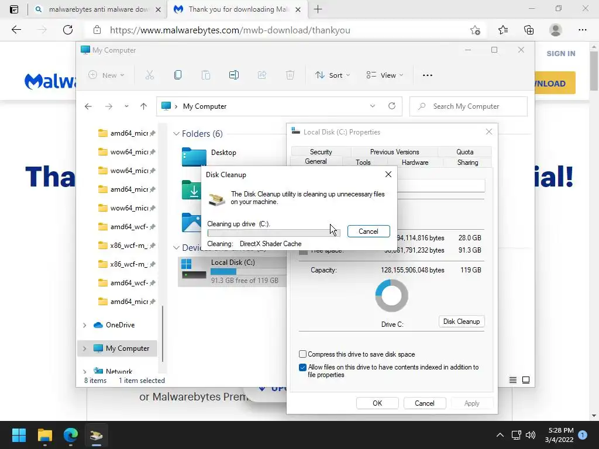The height and width of the screenshot is (449, 599).
Task: Collapse the Devices and drives group
Action: coord(176,248)
